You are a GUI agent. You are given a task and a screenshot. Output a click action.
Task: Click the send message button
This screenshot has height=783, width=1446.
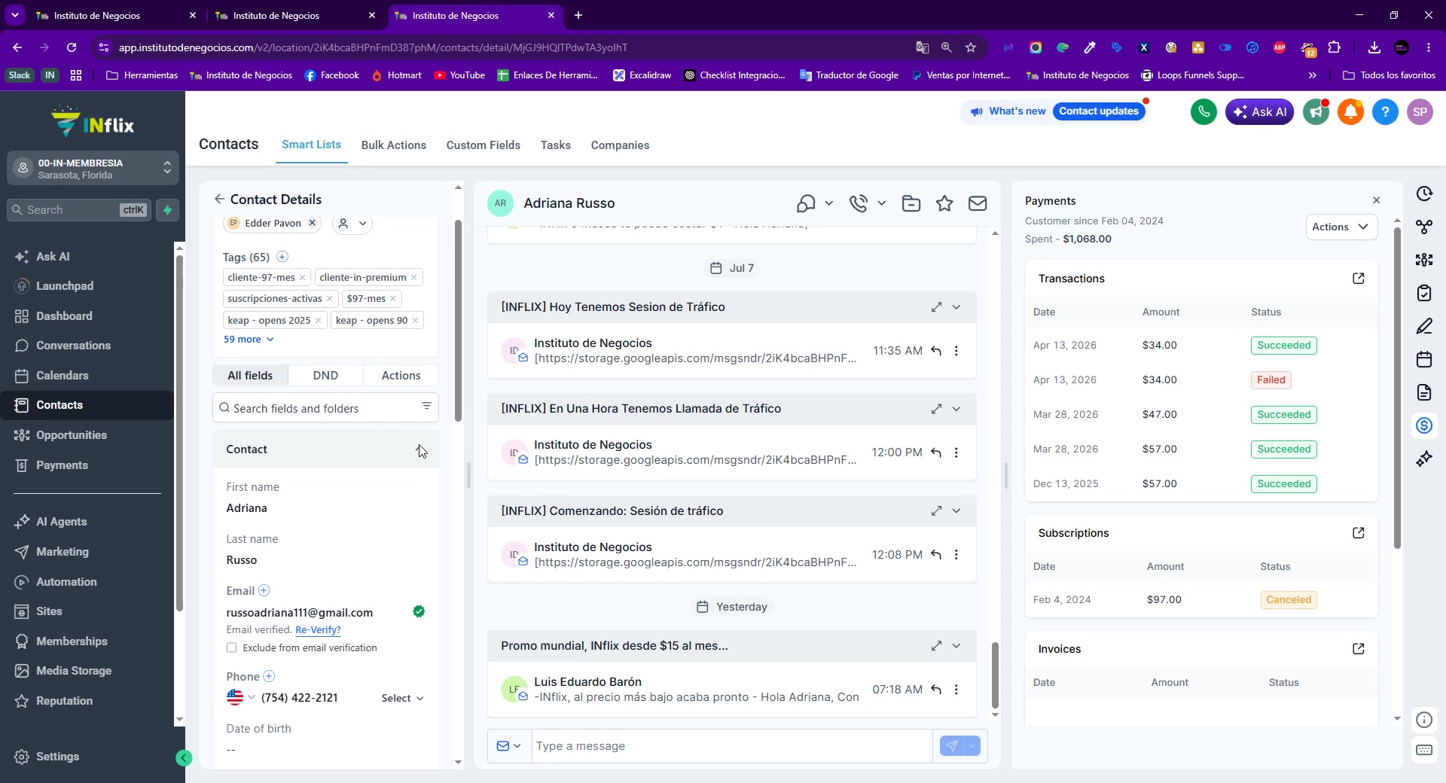pos(952,746)
